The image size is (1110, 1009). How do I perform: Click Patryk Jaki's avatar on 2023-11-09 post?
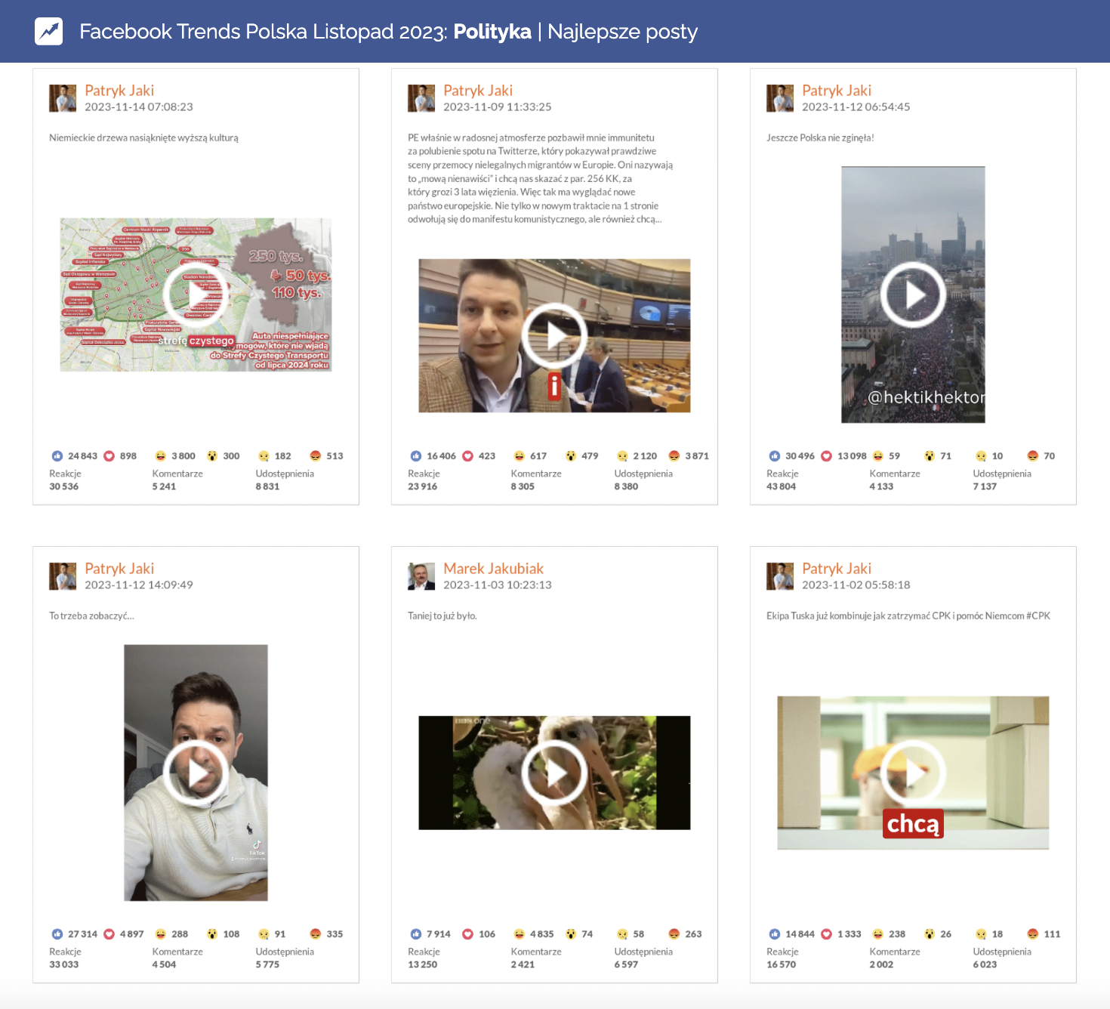[421, 98]
